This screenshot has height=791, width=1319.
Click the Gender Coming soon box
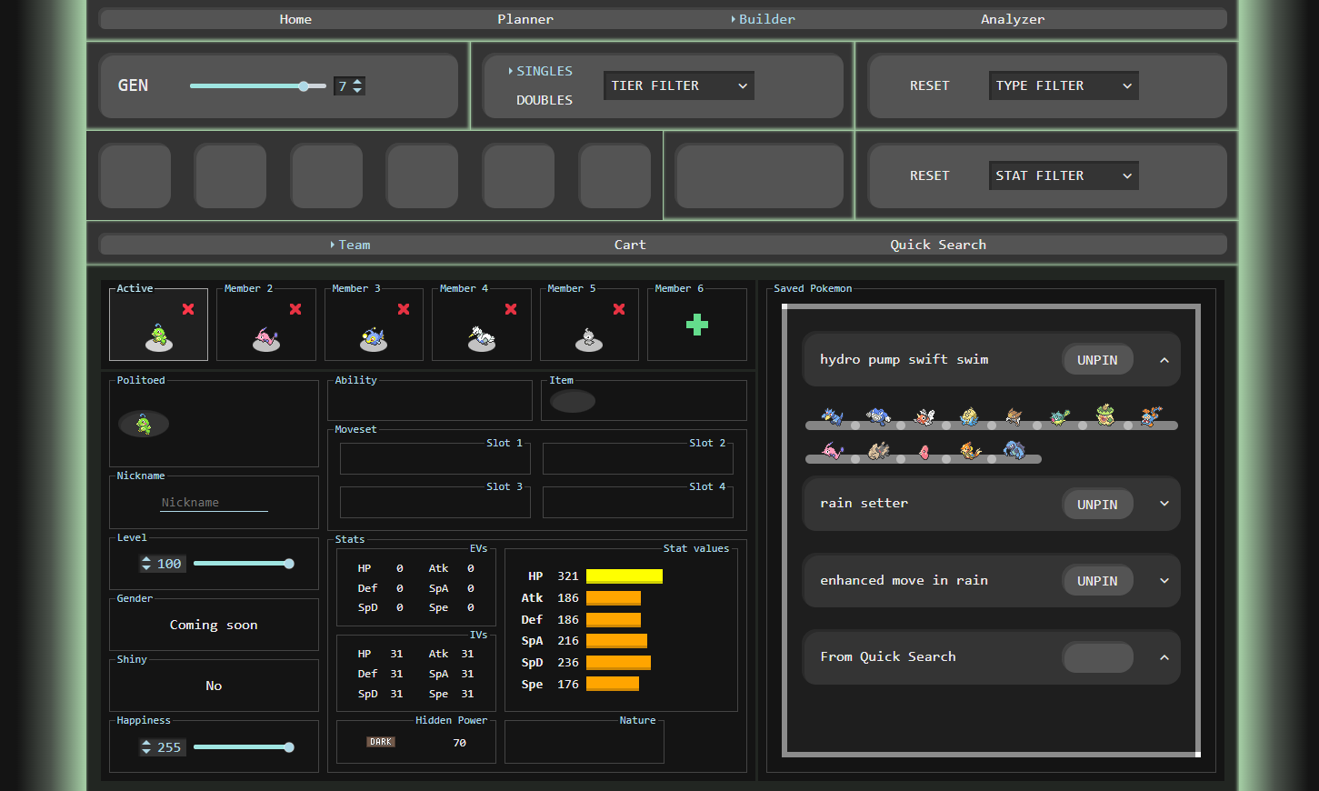coord(214,625)
